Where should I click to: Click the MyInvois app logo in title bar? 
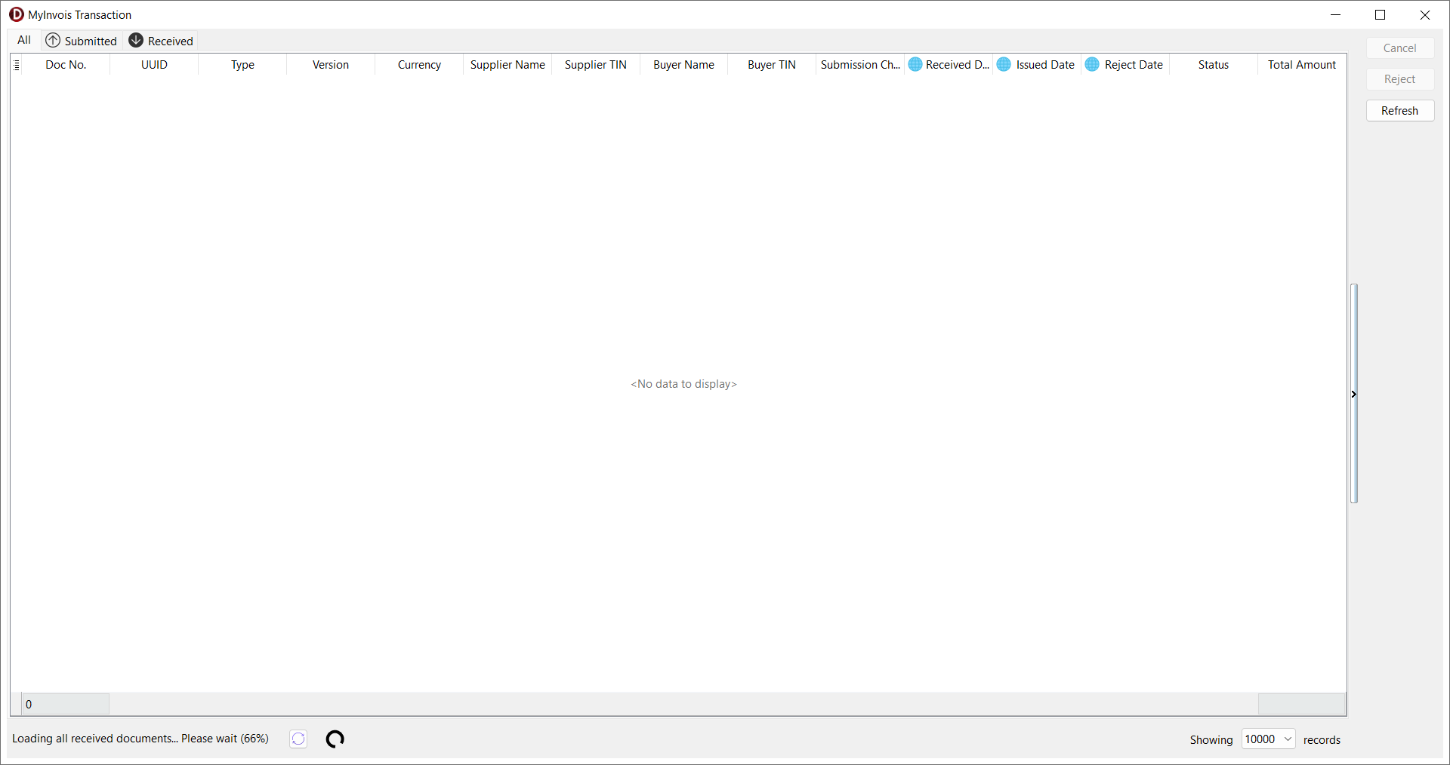17,14
